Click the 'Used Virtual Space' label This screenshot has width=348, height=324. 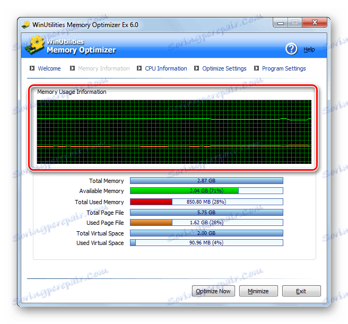(x=100, y=243)
